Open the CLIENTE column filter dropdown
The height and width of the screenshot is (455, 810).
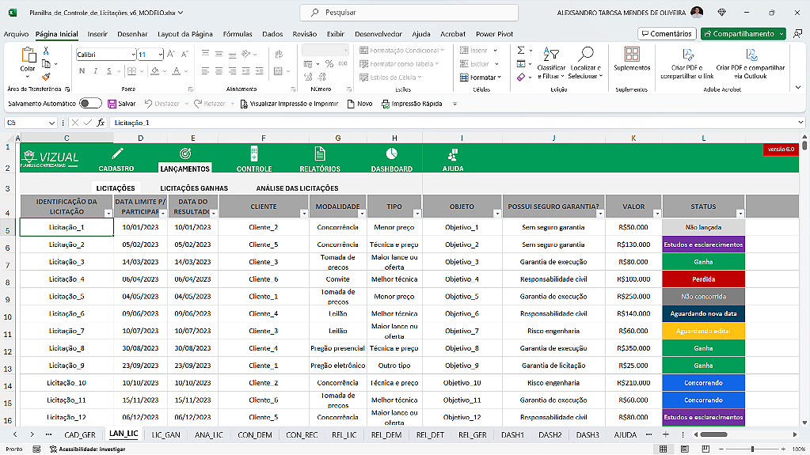tap(304, 214)
